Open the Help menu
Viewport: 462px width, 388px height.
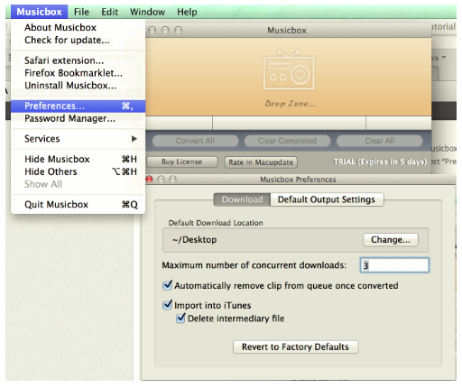(187, 12)
